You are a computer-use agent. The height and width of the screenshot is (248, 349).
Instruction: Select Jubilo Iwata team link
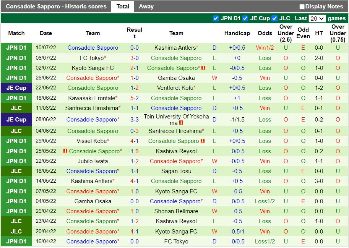pos(93,161)
